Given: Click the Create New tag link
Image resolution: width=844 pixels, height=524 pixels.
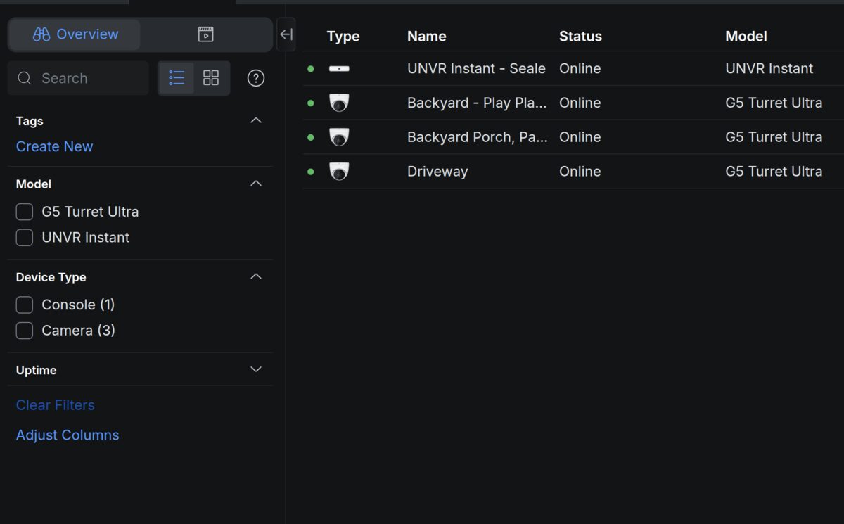Looking at the screenshot, I should (54, 146).
